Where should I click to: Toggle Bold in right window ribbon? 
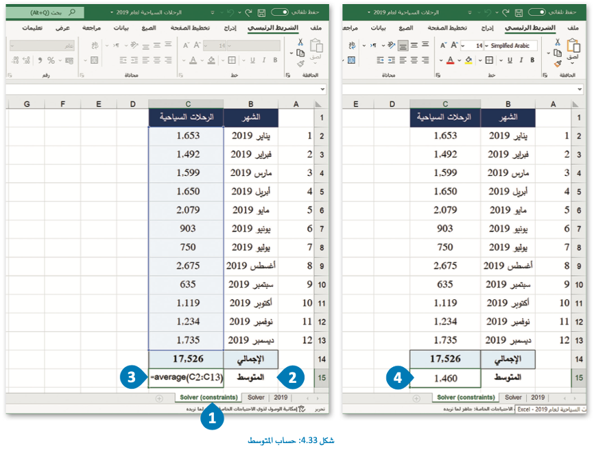pyautogui.click(x=532, y=60)
